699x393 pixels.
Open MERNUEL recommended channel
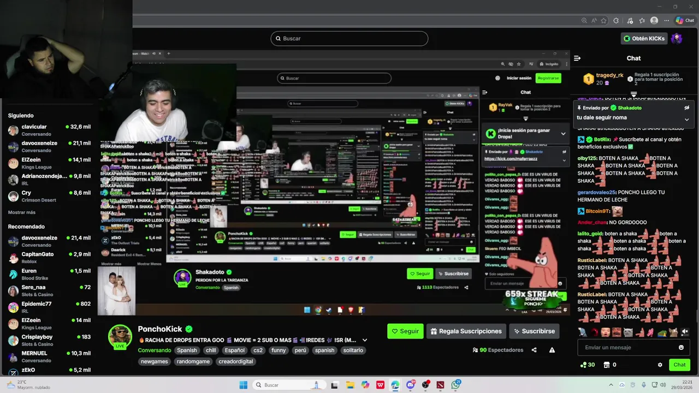[49, 356]
